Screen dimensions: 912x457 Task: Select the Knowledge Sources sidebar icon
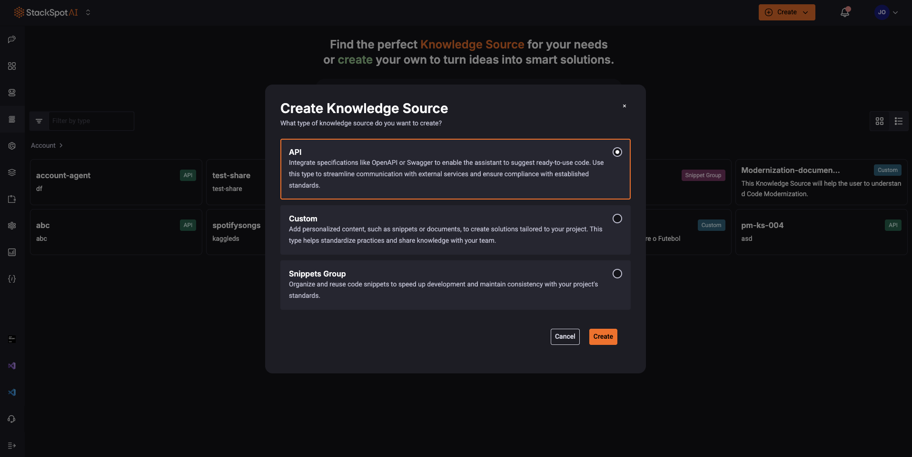click(11, 119)
